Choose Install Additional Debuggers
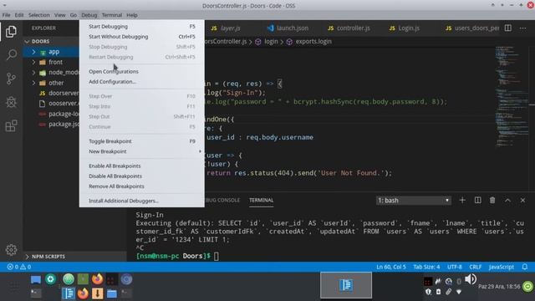The image size is (535, 301). coord(142,201)
